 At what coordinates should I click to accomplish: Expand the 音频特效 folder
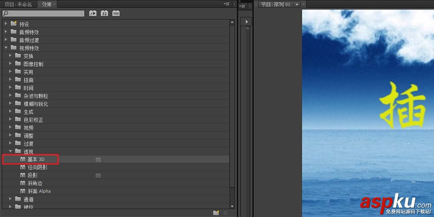point(6,32)
